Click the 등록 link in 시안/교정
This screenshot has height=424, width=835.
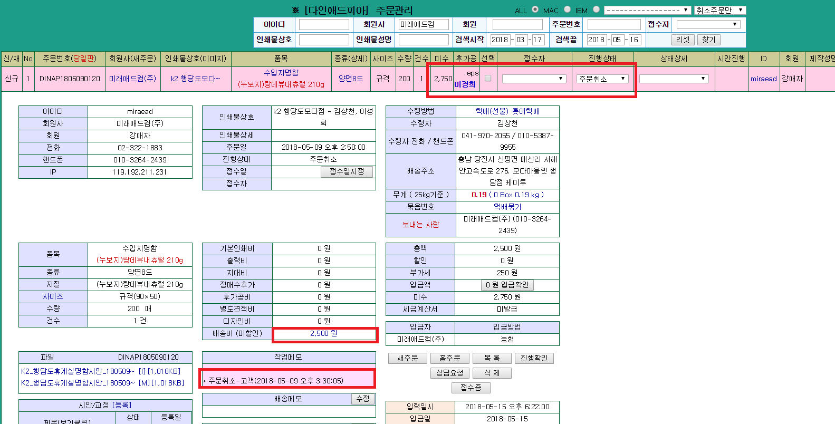[122, 405]
